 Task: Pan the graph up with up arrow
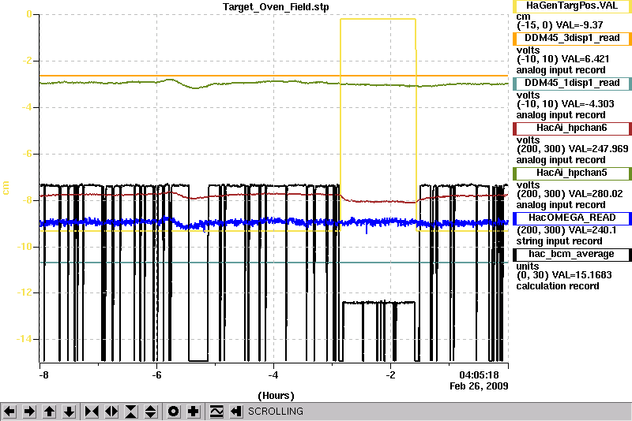coord(49,412)
